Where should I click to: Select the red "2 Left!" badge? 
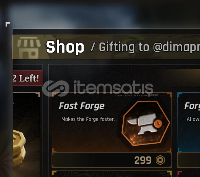coord(28,78)
